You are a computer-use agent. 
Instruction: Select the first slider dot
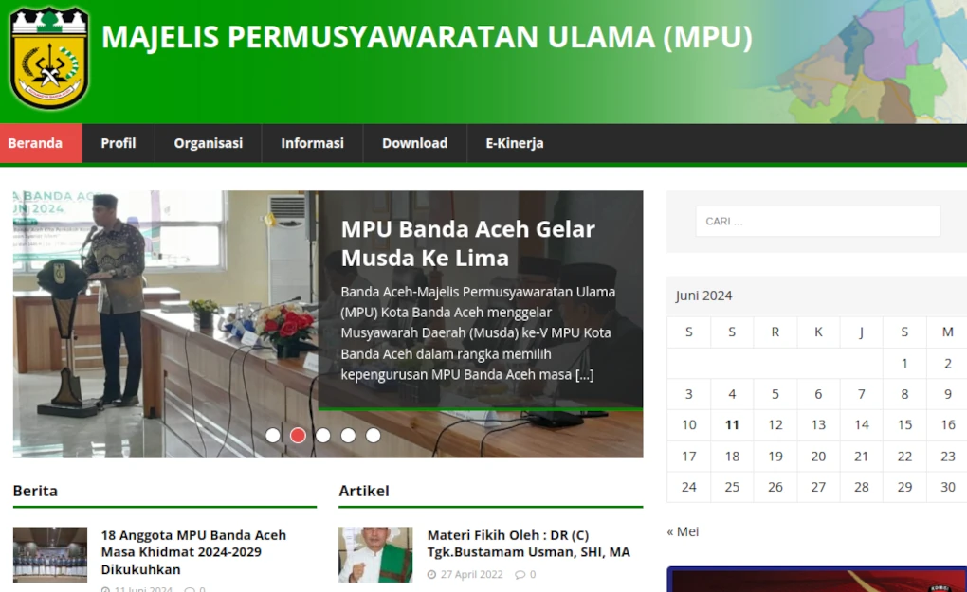(x=273, y=436)
